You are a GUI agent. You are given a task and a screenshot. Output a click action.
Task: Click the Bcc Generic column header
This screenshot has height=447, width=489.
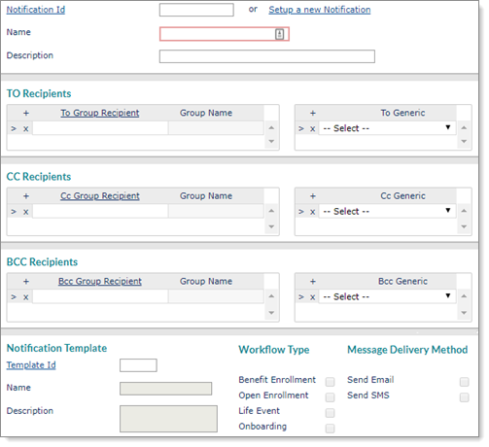click(x=402, y=281)
